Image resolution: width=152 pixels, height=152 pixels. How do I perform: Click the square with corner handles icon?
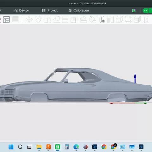[128, 19]
